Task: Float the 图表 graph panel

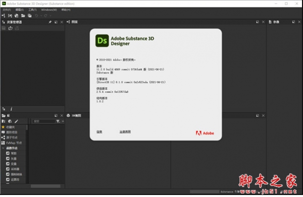Action: [x=258, y=22]
